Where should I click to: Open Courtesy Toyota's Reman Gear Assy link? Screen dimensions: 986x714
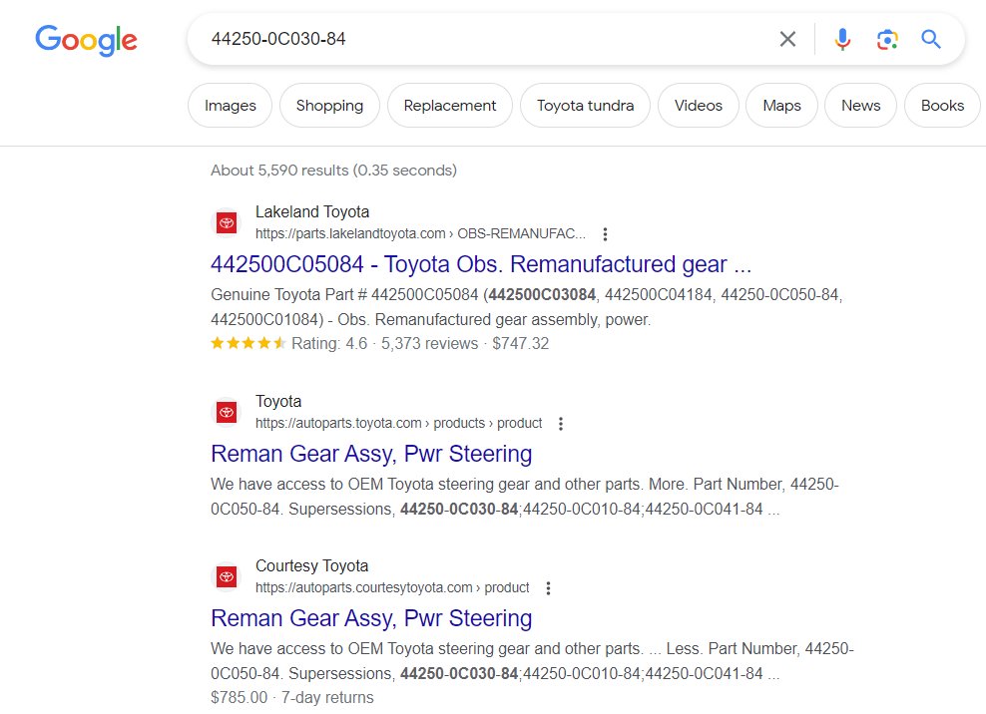pos(371,618)
